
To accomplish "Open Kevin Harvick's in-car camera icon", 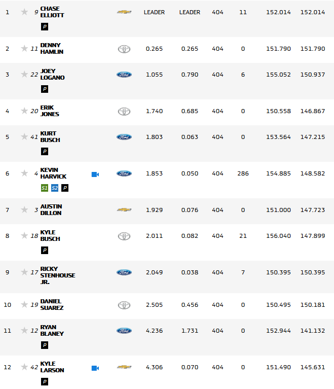I will click(x=95, y=174).
